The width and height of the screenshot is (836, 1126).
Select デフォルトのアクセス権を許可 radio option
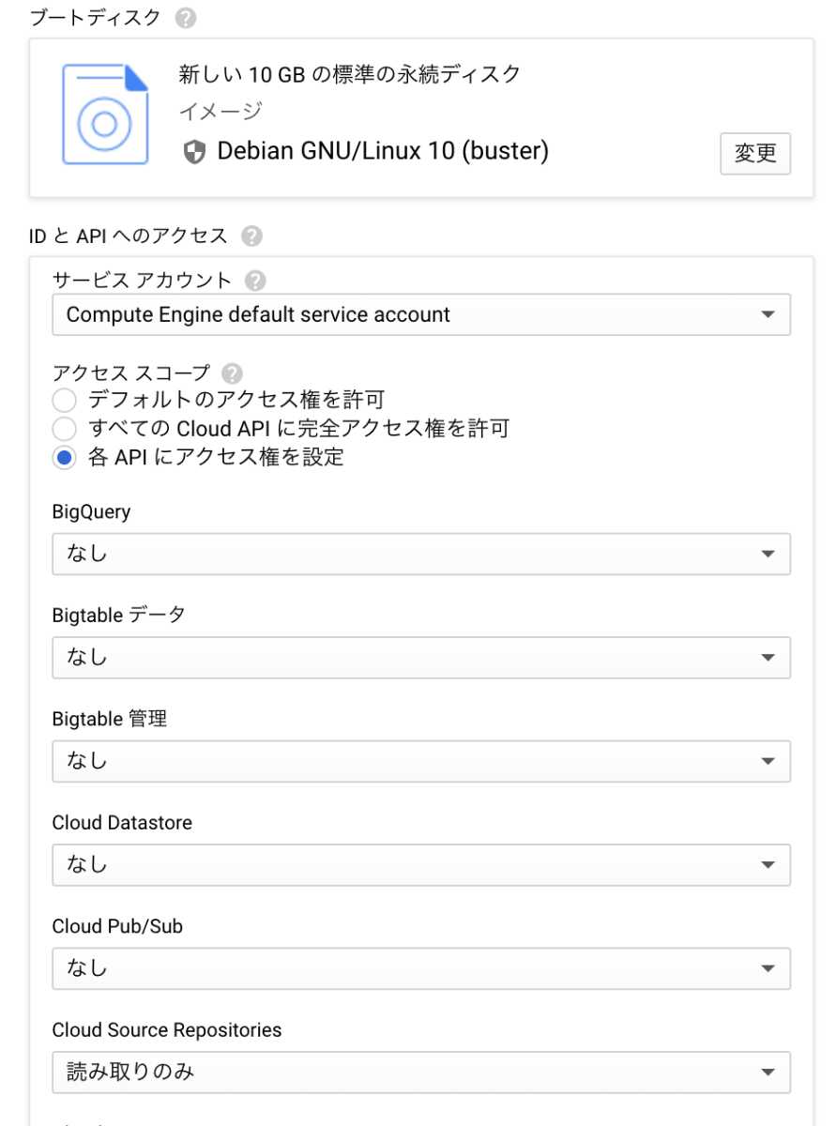[x=64, y=402]
